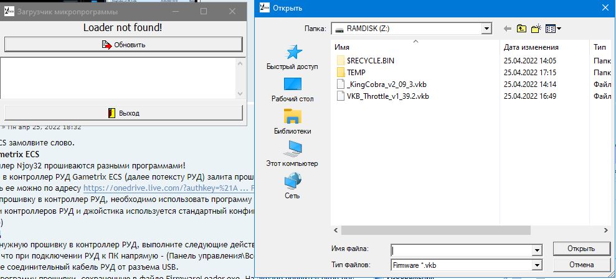
Task: Select the VKB_Throttle_v1_39.2.vkb file
Action: [387, 96]
